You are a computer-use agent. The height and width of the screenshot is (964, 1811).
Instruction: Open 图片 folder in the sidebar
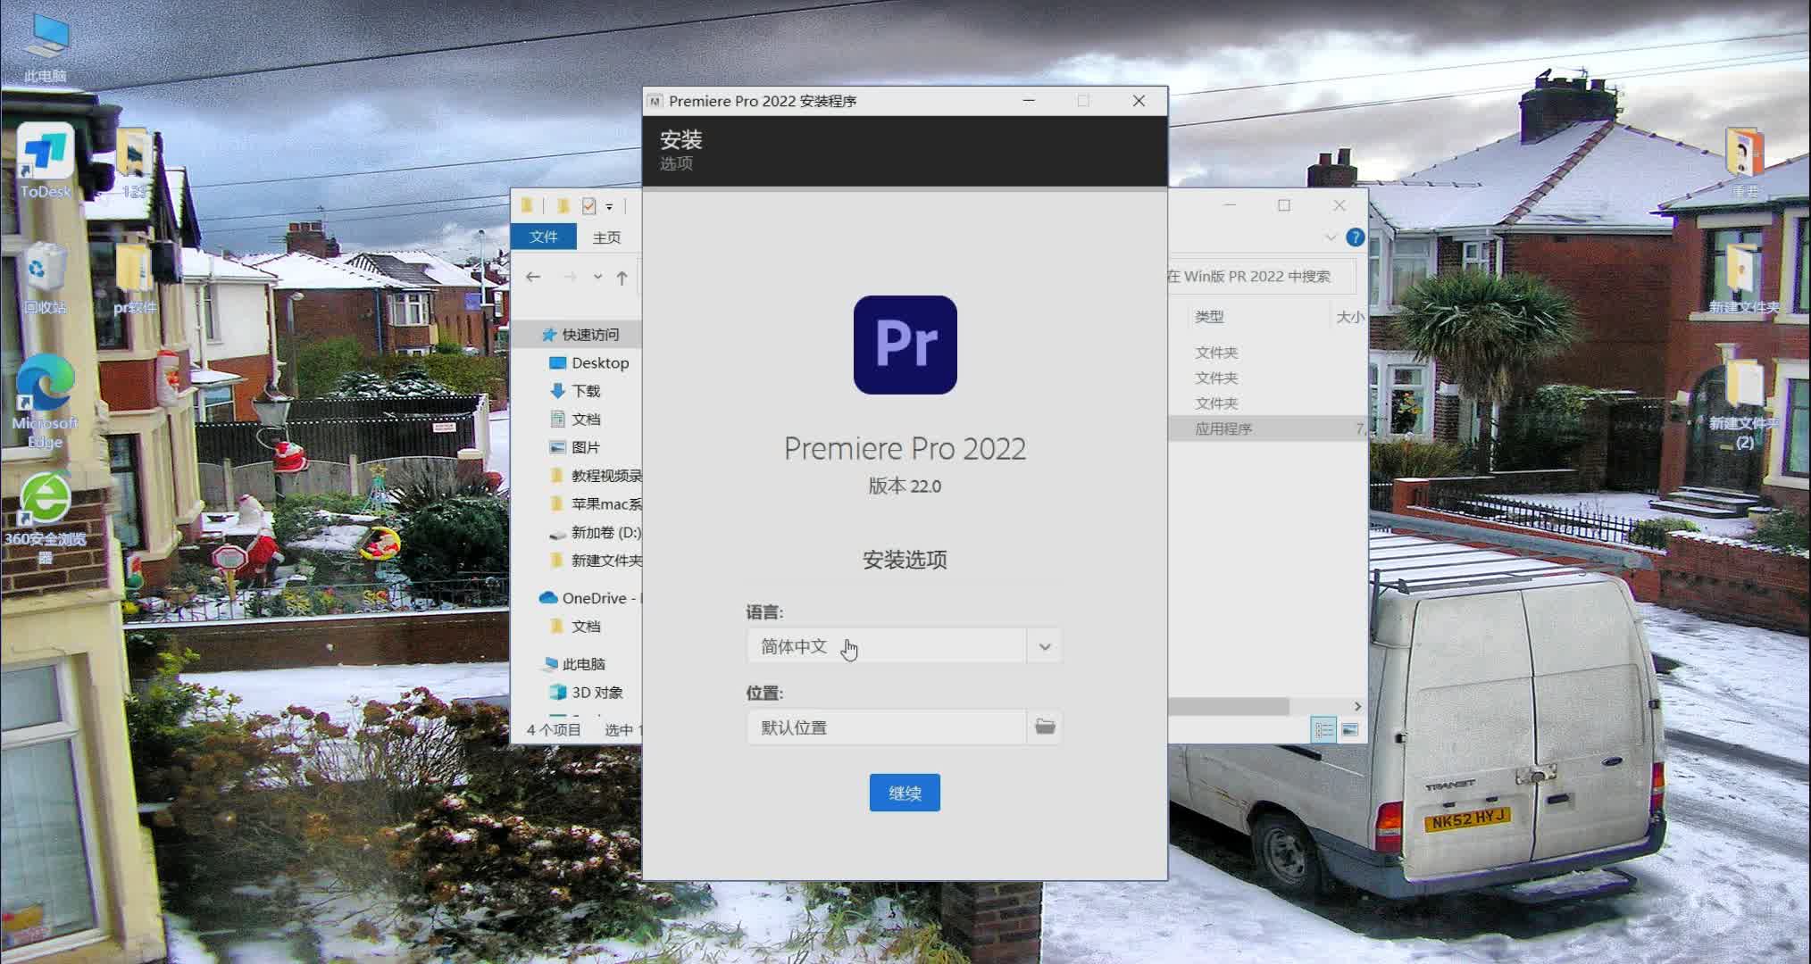[x=575, y=447]
